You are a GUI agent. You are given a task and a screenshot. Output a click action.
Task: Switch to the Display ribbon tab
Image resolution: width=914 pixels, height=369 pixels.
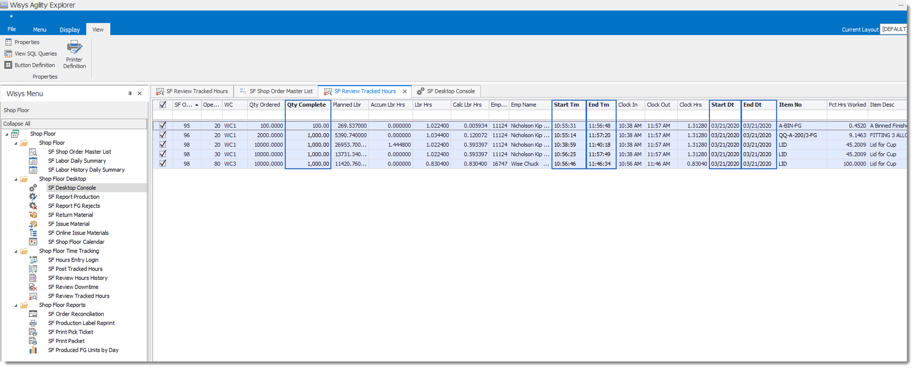tap(69, 29)
